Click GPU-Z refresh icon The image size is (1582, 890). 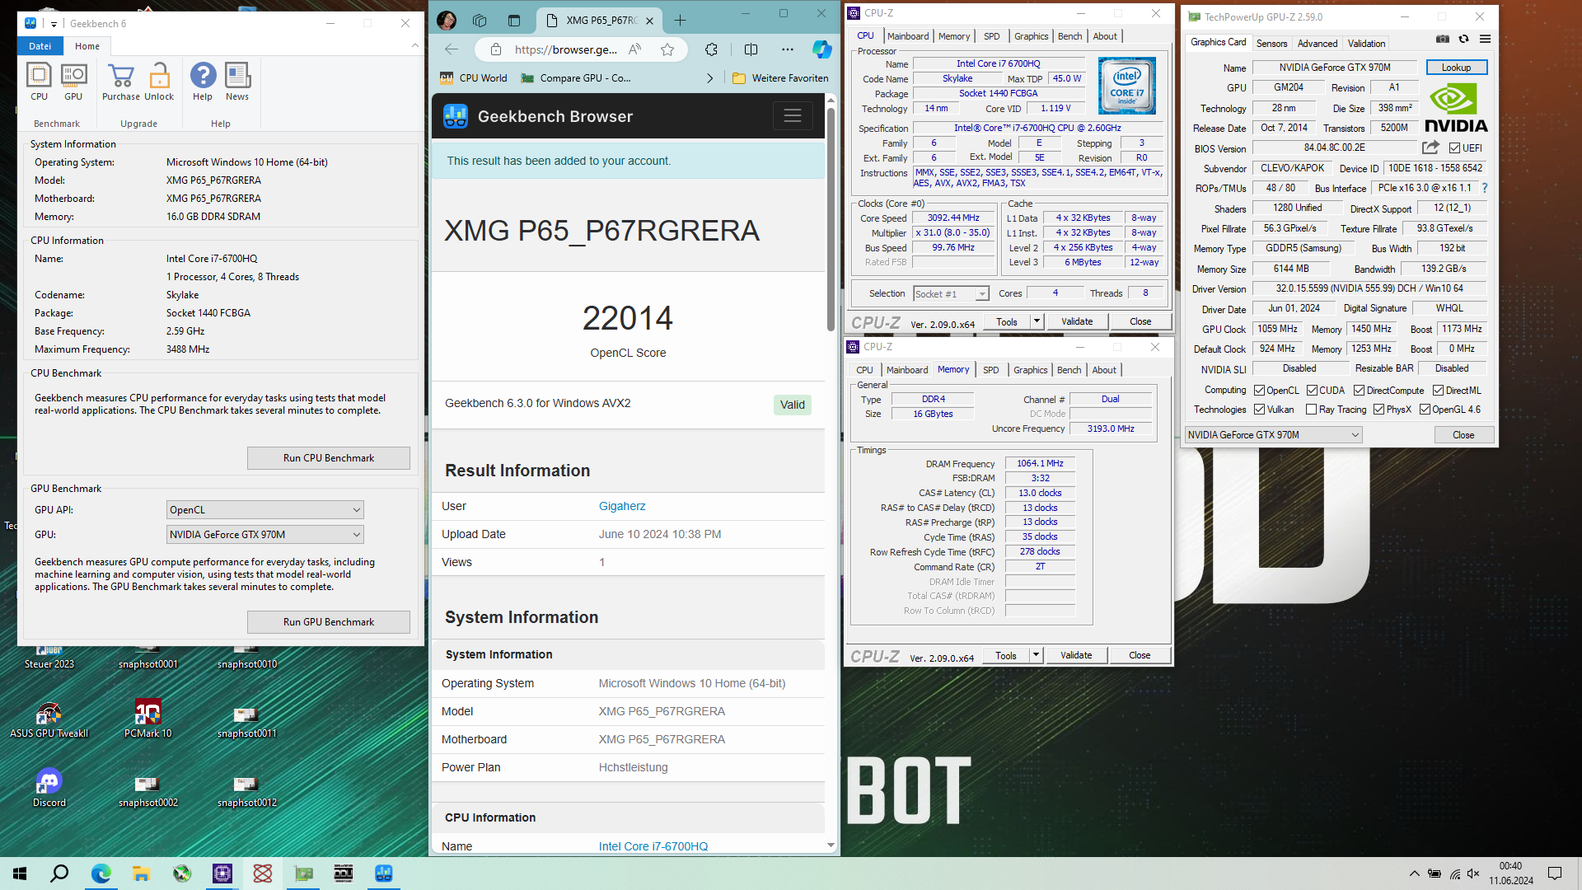pyautogui.click(x=1463, y=39)
